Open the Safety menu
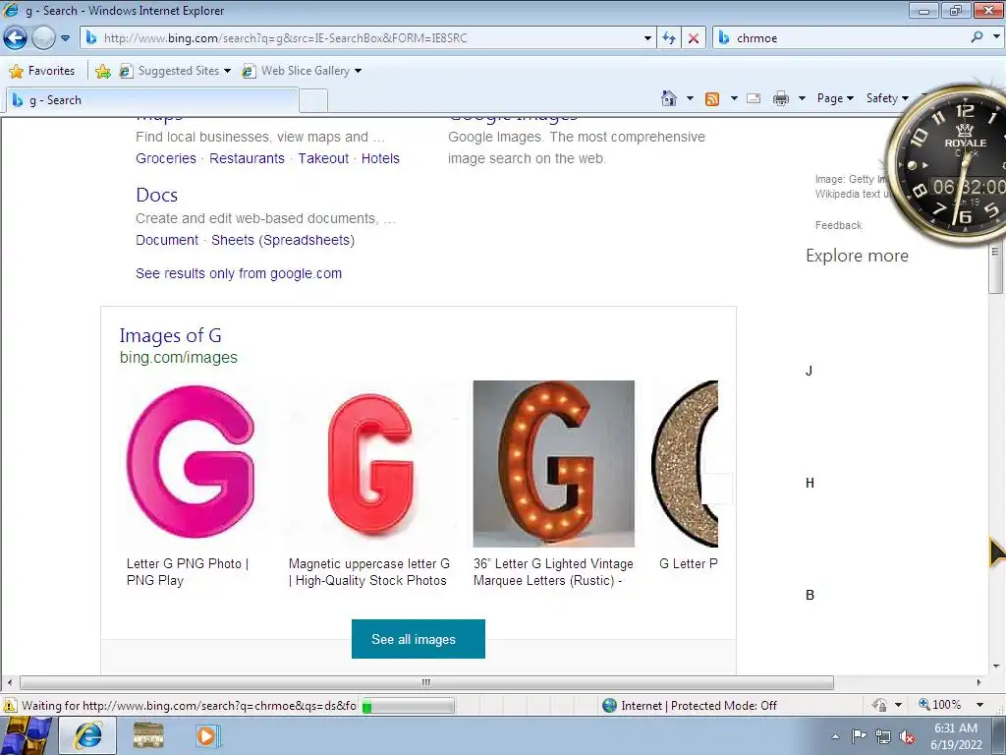The width and height of the screenshot is (1006, 755). coord(887,98)
